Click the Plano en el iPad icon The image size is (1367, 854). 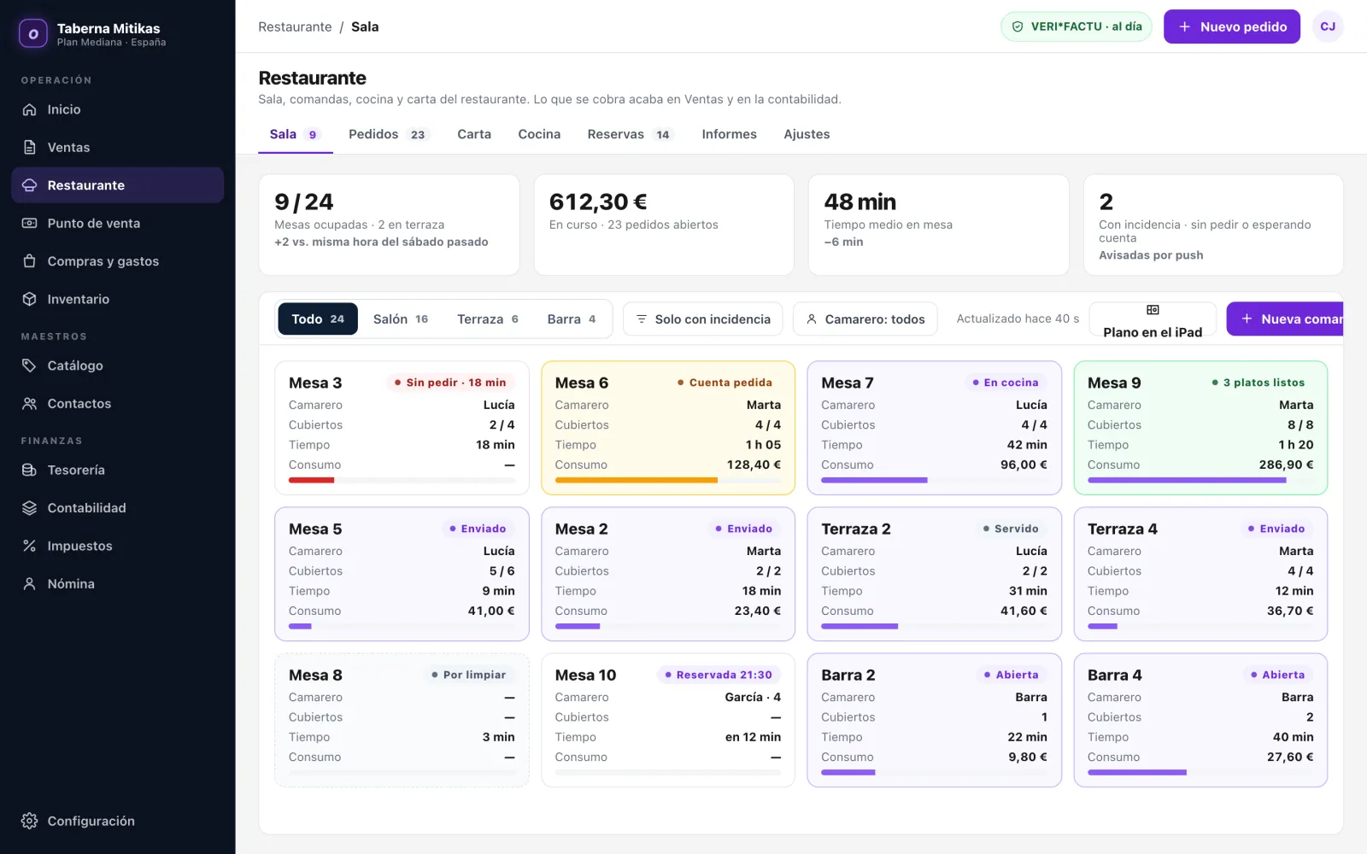pos(1153,310)
